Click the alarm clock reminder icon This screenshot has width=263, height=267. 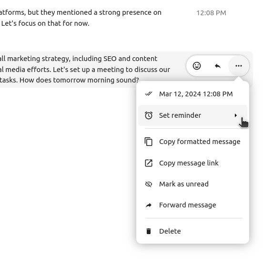point(149,115)
